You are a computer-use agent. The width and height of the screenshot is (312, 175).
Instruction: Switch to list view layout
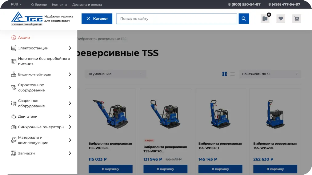click(x=232, y=74)
